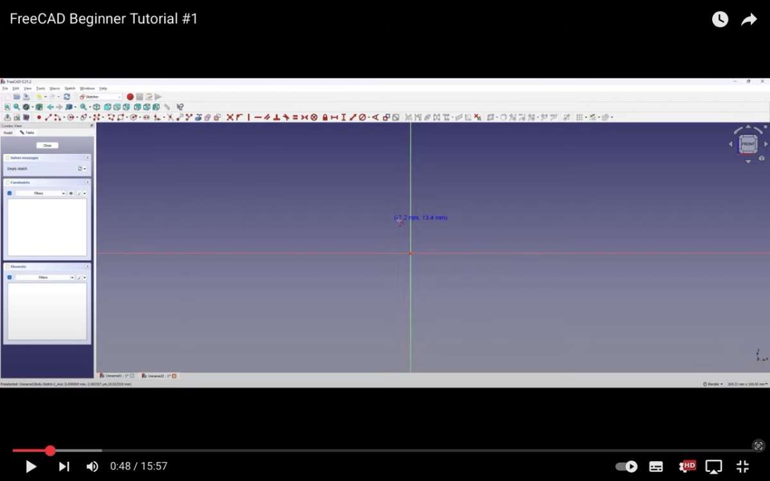
Task: Click the Symmetric constraint icon
Action: tap(304, 117)
